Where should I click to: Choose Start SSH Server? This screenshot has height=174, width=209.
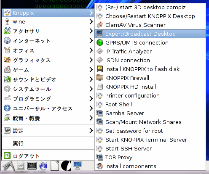(x=150, y=148)
